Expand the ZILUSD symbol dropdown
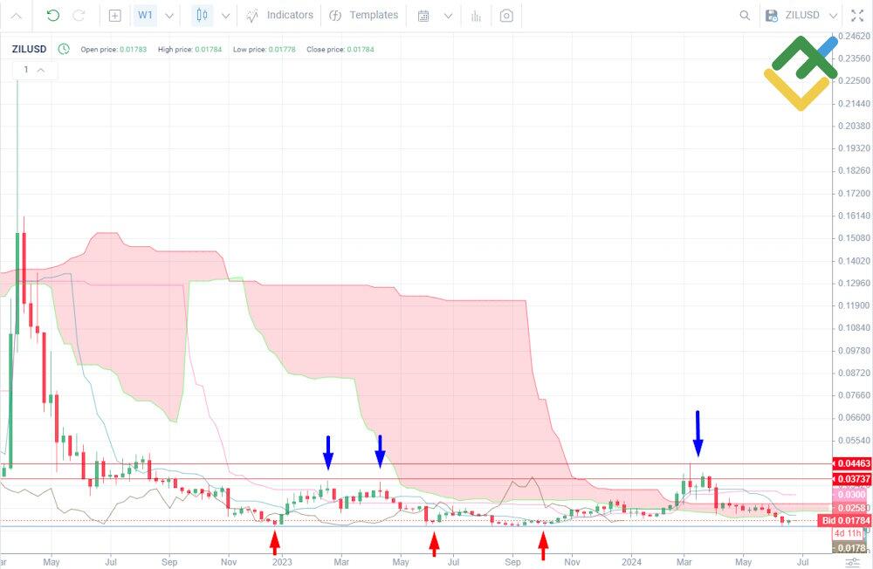 coord(833,16)
